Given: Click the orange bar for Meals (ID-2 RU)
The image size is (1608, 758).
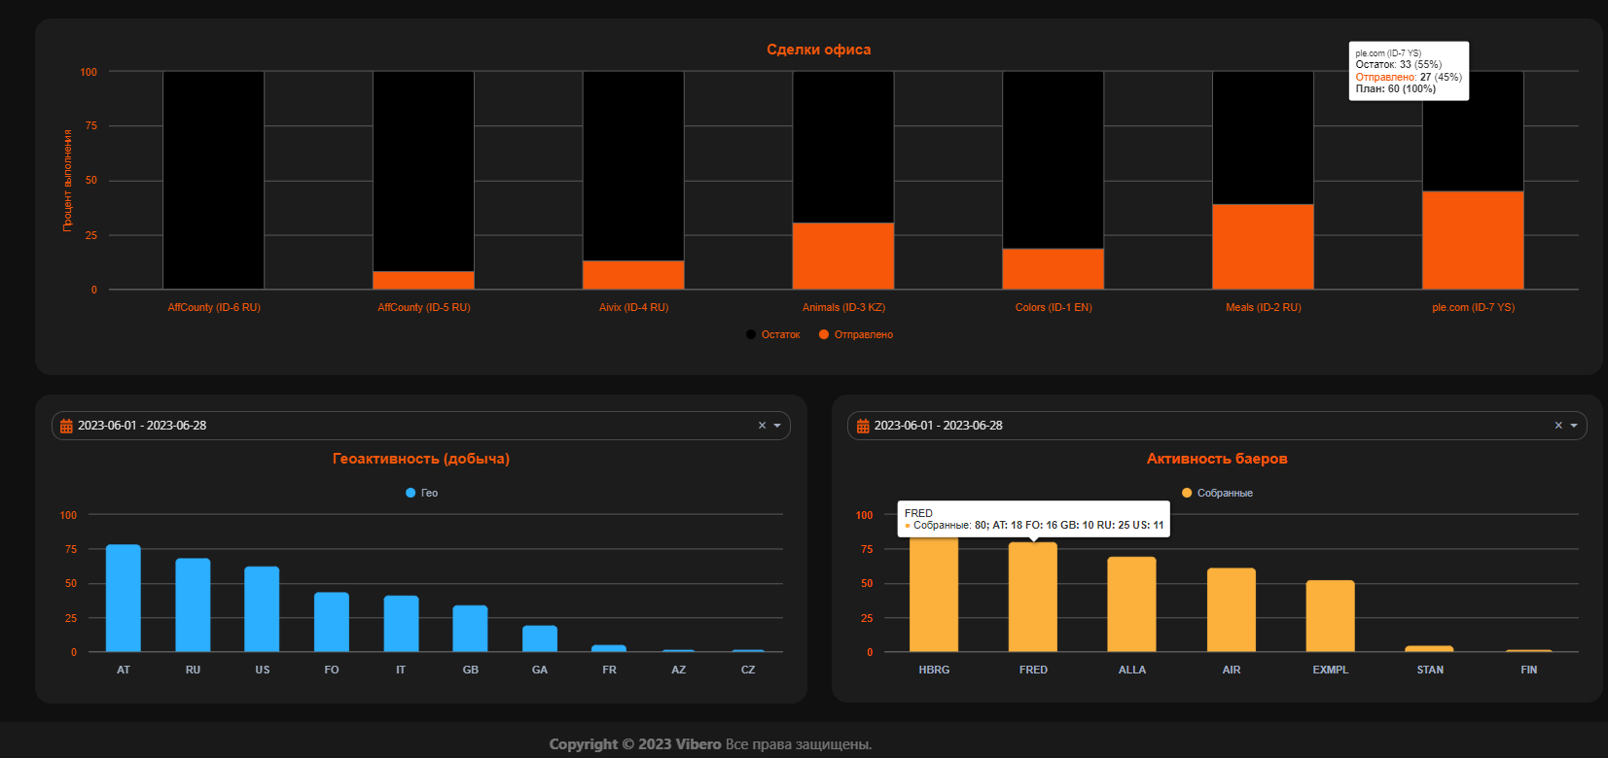Looking at the screenshot, I should pos(1263,247).
